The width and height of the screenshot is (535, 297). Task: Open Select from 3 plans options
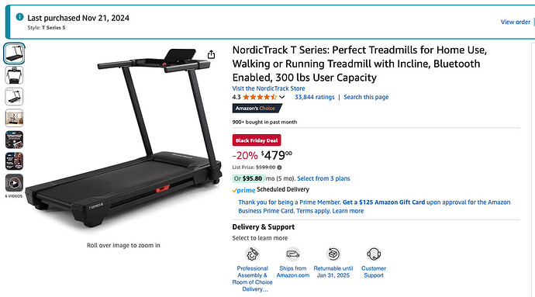click(x=323, y=178)
